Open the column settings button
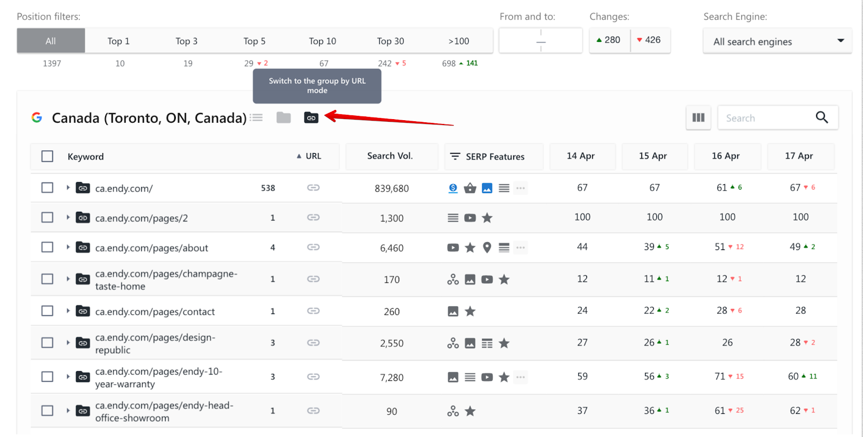This screenshot has height=437, width=863. point(698,117)
